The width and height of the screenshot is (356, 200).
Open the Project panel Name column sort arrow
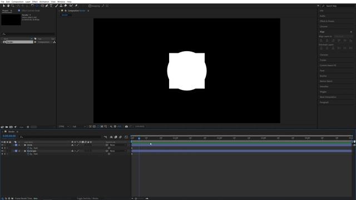coord(31,39)
